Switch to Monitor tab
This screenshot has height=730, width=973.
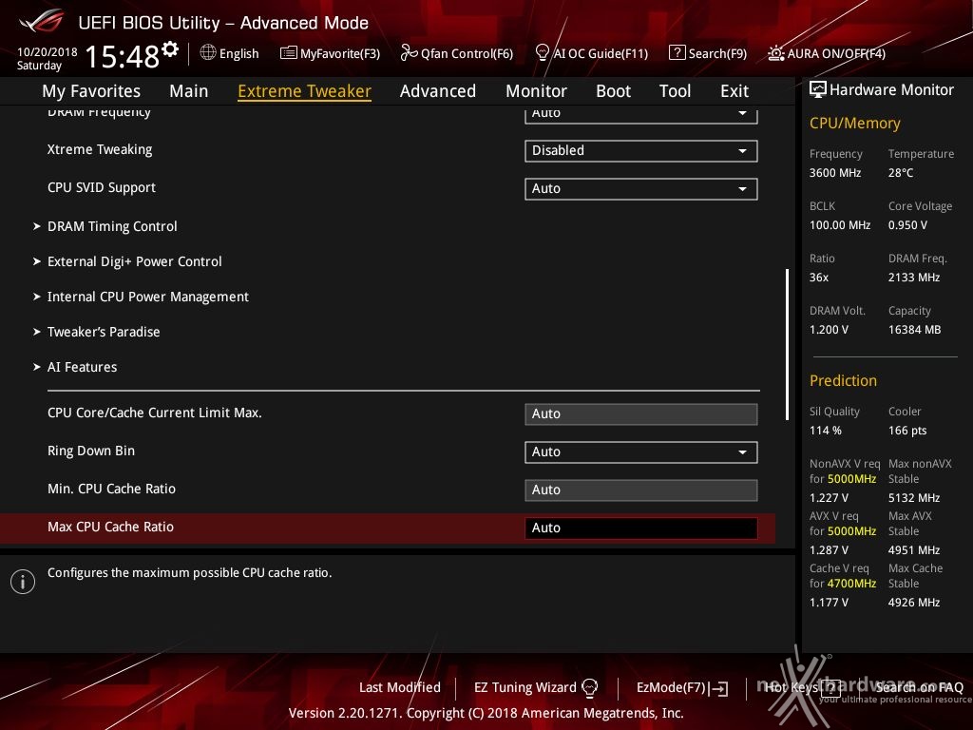point(536,91)
